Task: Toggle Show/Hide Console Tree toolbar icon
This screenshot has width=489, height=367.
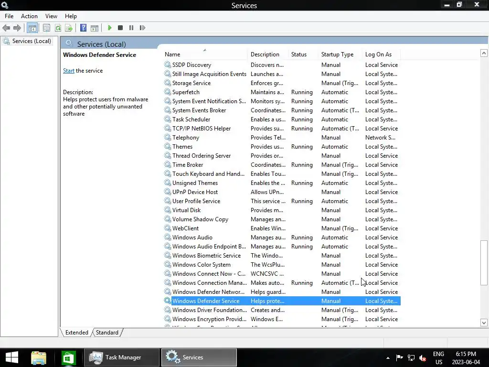Action: click(x=32, y=28)
